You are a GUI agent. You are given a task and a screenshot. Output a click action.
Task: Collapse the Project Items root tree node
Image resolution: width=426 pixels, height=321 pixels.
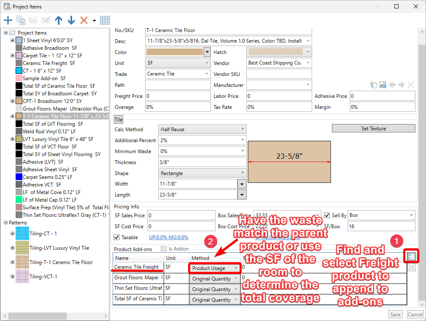(x=6, y=33)
